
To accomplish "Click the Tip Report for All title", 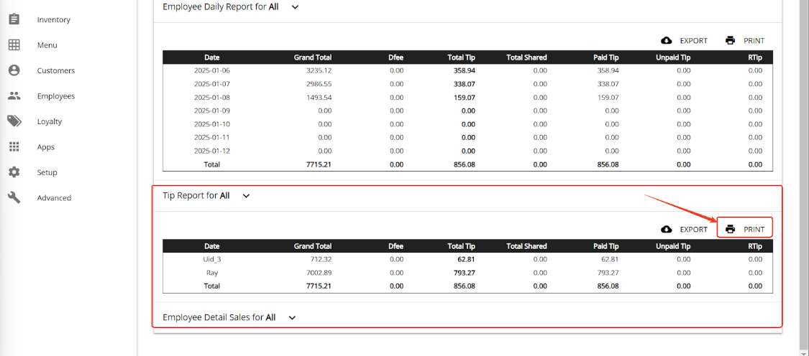I will [196, 196].
